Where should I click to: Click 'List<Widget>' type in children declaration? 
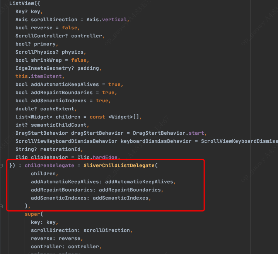click(x=34, y=117)
